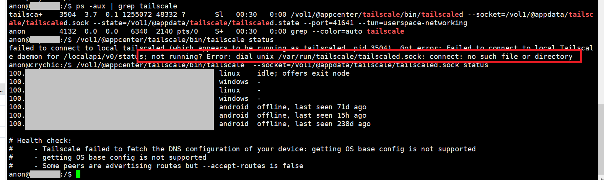Click PID 4132 of the grep process
This screenshot has height=180, width=604.
pos(67,31)
